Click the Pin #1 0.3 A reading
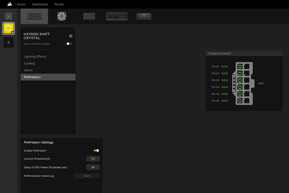Screen dimensions: 289x193 click(225, 66)
